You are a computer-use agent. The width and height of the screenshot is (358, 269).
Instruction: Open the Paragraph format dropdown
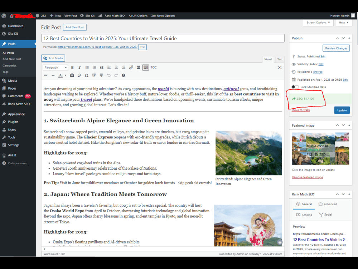[55, 67]
